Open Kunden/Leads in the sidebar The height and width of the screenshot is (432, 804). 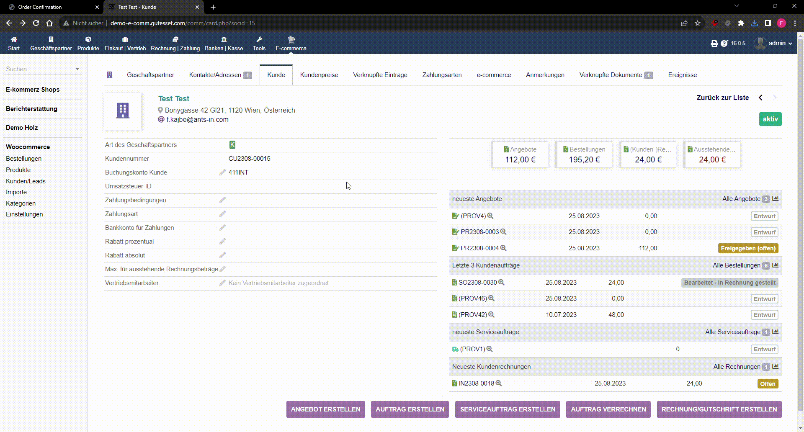pyautogui.click(x=26, y=181)
